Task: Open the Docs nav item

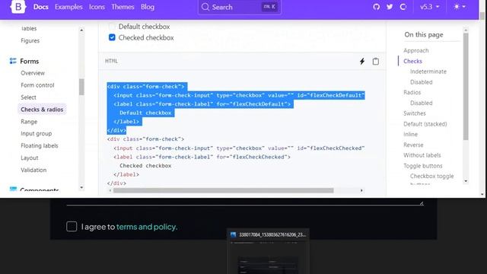Action: [40, 7]
